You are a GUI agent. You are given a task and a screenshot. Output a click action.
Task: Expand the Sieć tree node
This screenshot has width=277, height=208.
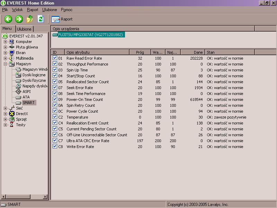pyautogui.click(x=5, y=108)
